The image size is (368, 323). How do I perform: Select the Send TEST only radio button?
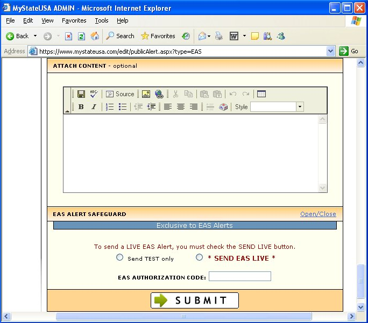[119, 257]
